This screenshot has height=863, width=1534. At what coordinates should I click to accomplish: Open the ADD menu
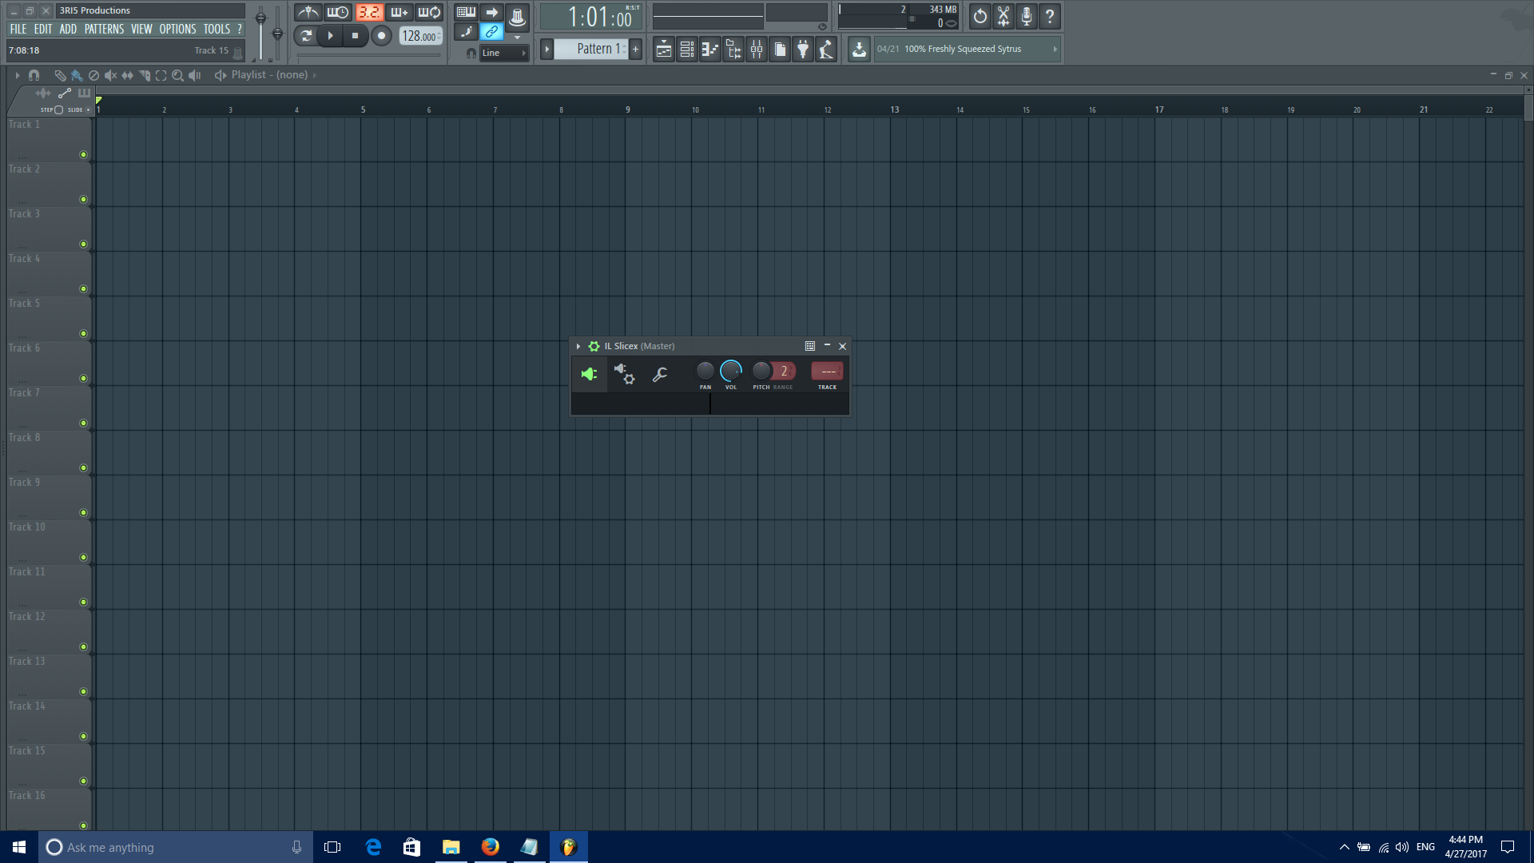[x=68, y=30]
